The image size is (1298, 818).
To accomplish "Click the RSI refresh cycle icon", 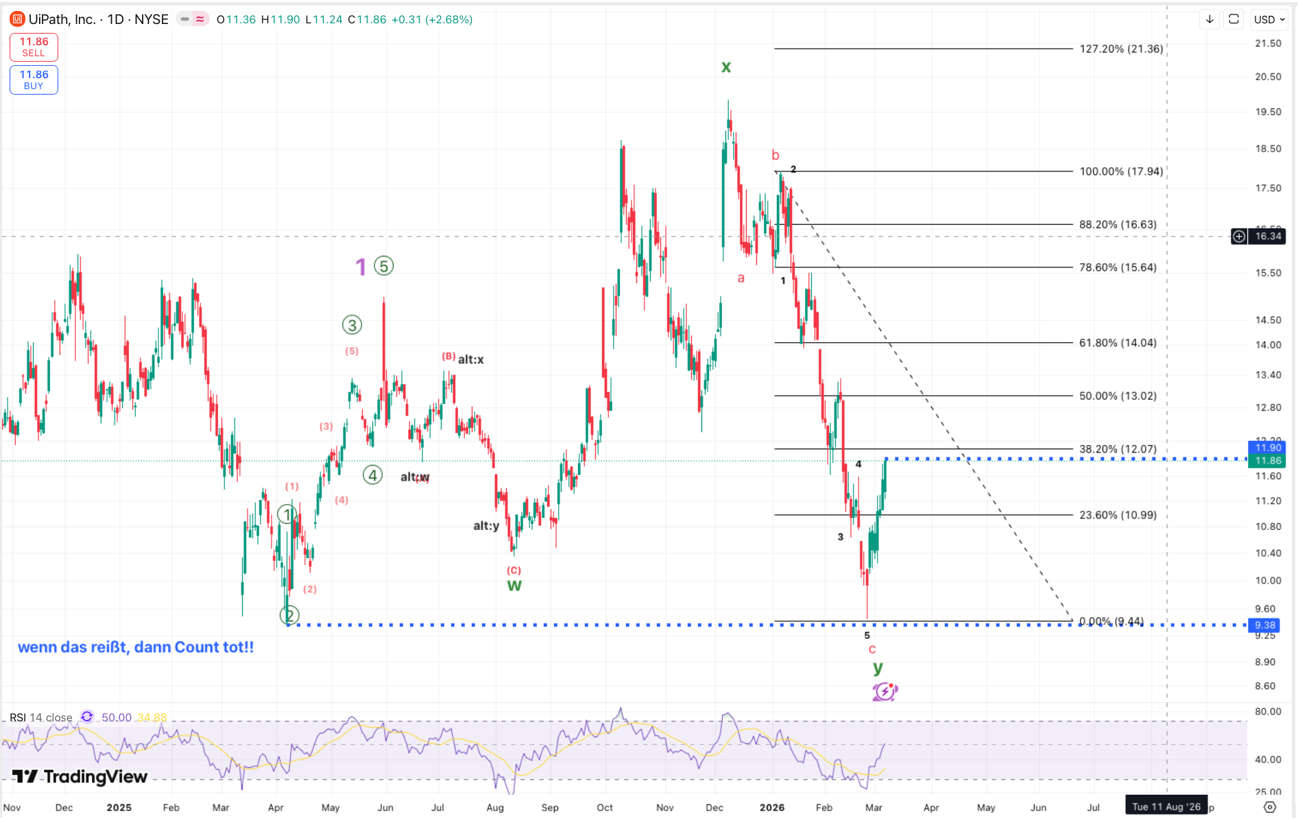I will point(87,717).
